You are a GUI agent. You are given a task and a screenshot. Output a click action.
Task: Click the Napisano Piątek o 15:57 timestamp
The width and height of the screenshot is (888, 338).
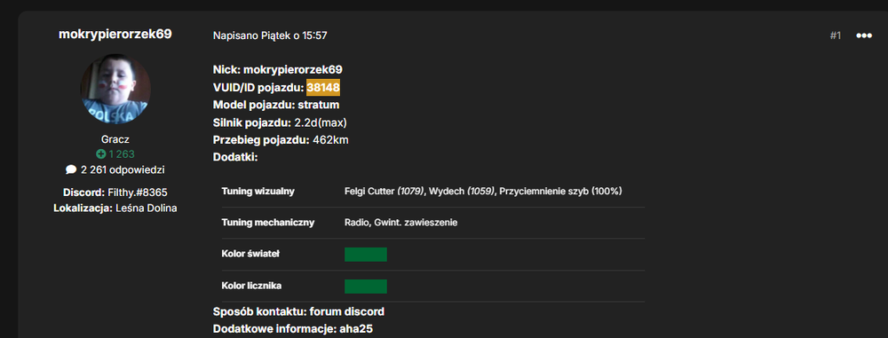(270, 35)
